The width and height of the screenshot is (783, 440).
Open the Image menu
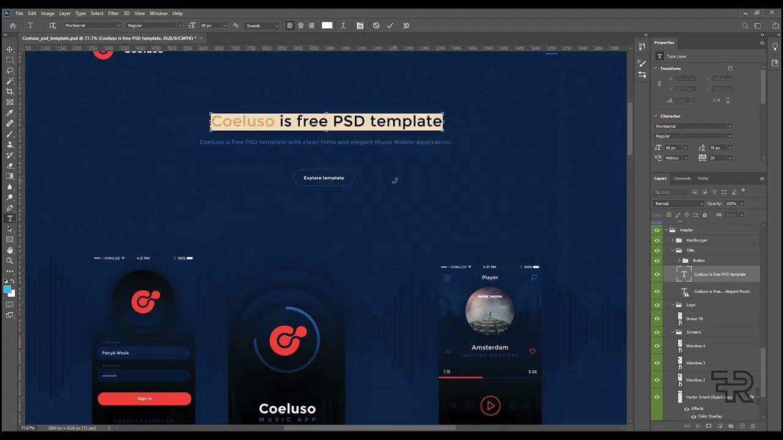[48, 13]
